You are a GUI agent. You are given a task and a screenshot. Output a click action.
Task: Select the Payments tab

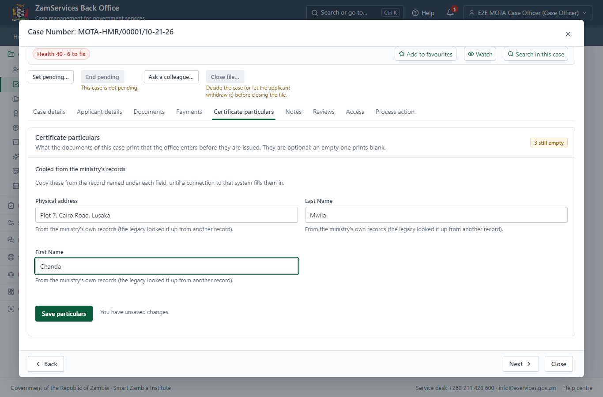tap(189, 112)
